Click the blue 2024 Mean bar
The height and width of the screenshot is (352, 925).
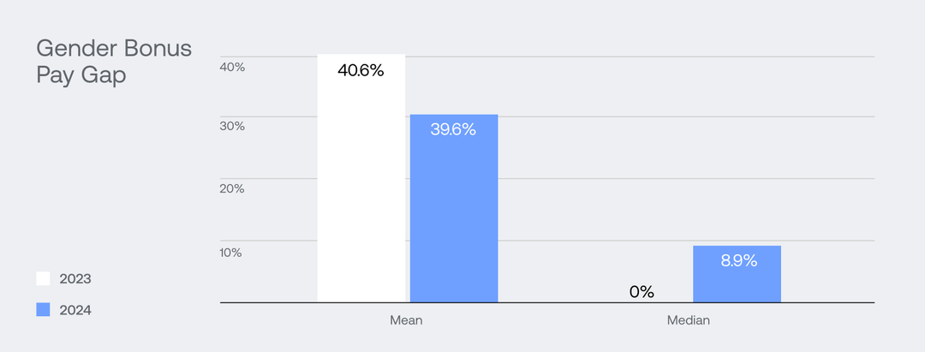(x=454, y=214)
